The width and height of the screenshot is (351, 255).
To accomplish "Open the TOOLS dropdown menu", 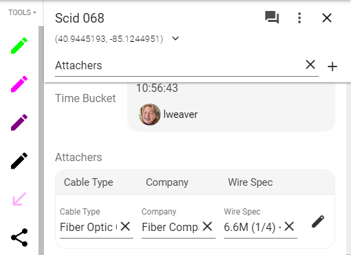I will coord(22,12).
